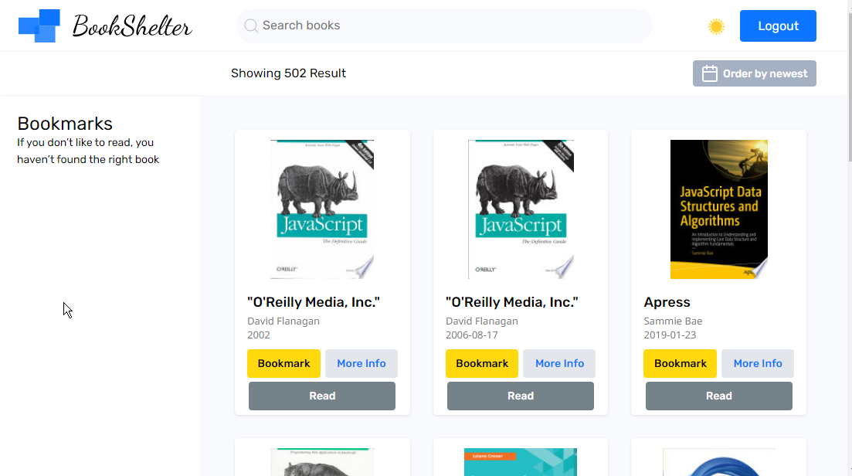Expand More Info for the Apress book
Viewport: 852px width, 476px height.
(x=757, y=363)
